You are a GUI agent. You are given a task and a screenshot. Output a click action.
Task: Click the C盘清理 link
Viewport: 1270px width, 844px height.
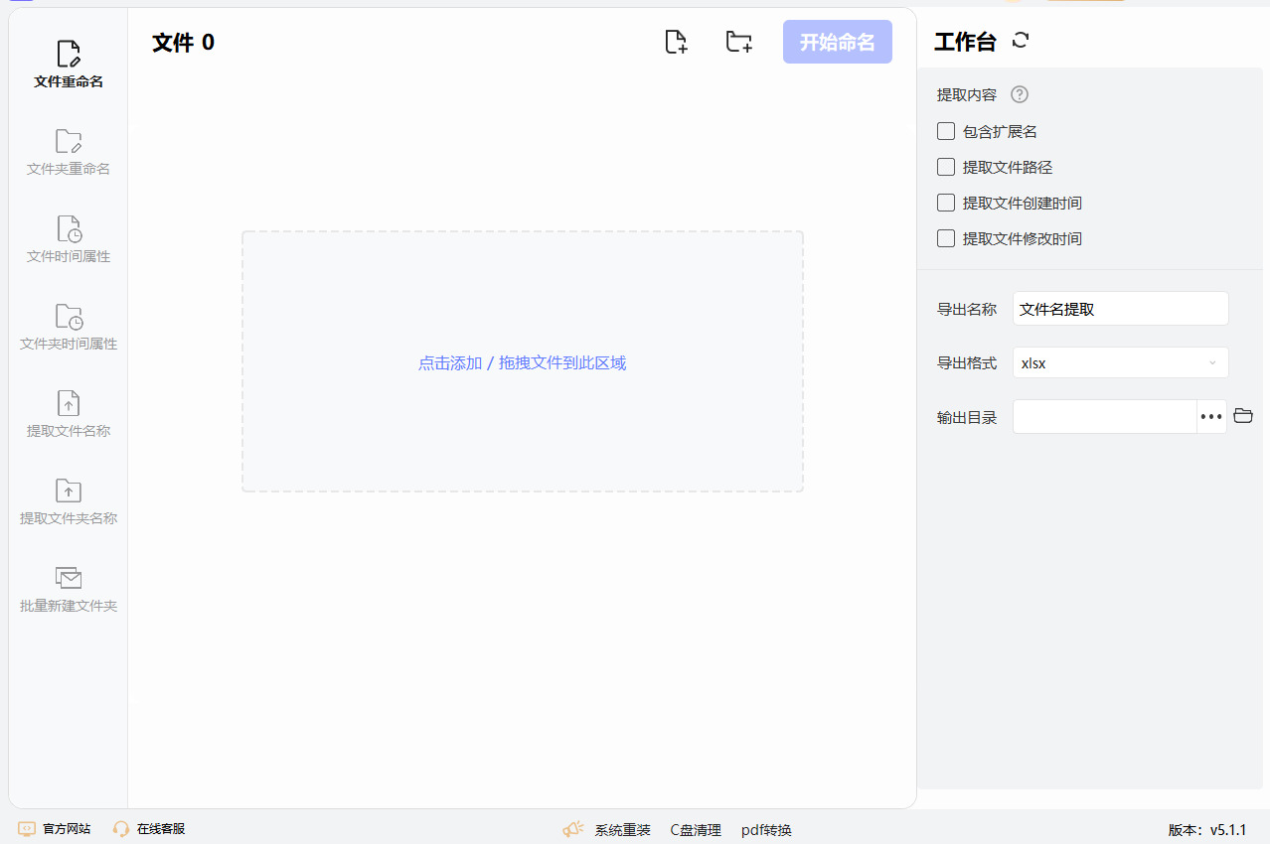696,830
